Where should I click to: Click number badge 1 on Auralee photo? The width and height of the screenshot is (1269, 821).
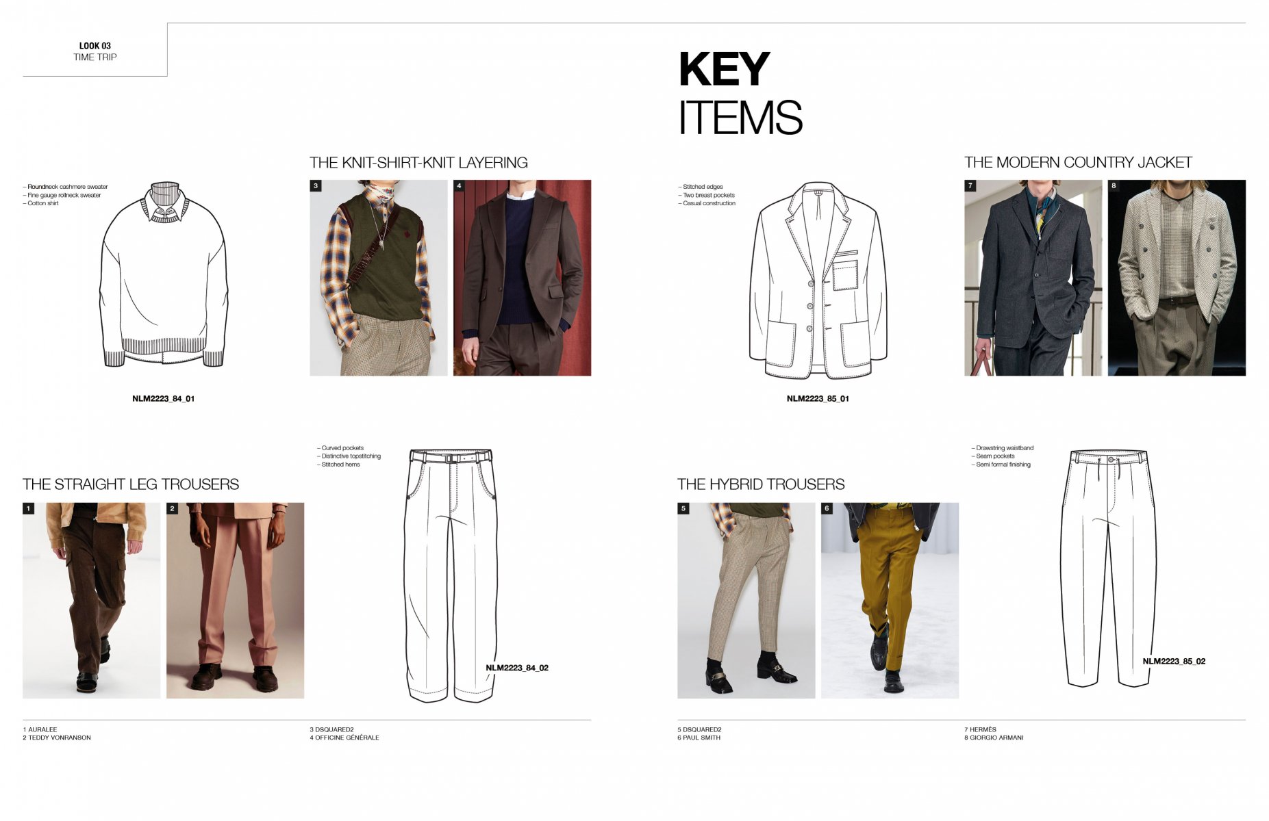click(28, 508)
